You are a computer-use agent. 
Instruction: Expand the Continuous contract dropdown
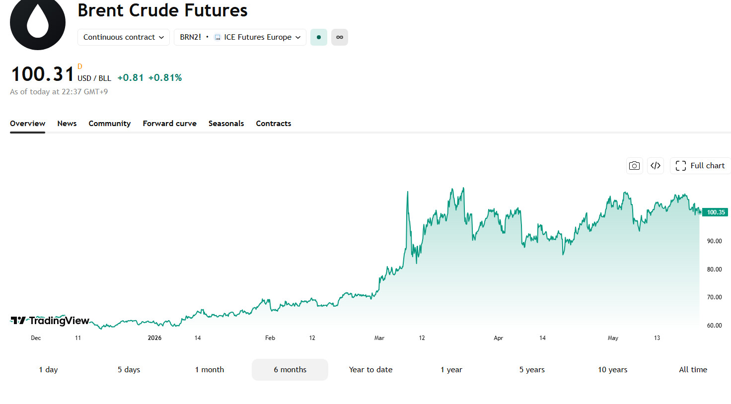pyautogui.click(x=124, y=37)
